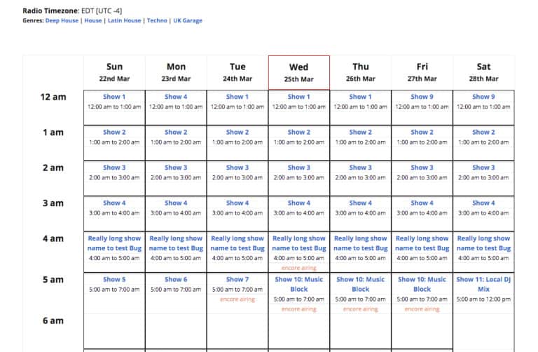The height and width of the screenshot is (352, 538).
Task: Select the highlighted Wed 25th Mar column header
Action: pos(298,72)
